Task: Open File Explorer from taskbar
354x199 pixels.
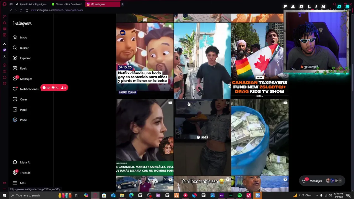Action: (122, 195)
